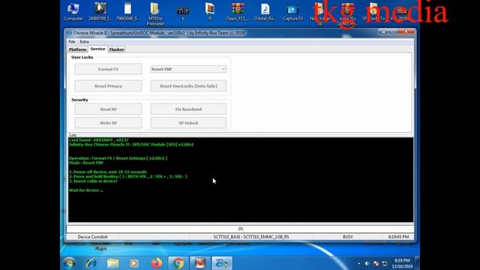This screenshot has height=270, width=480.
Task: Open the File menu
Action: click(x=72, y=42)
